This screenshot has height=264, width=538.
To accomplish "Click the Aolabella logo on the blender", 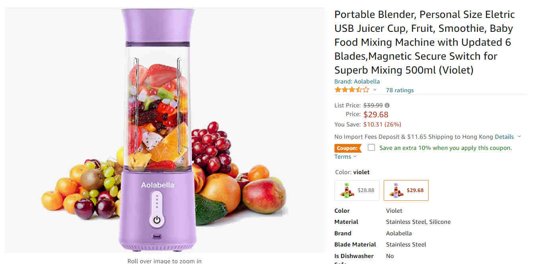I will pos(157,185).
